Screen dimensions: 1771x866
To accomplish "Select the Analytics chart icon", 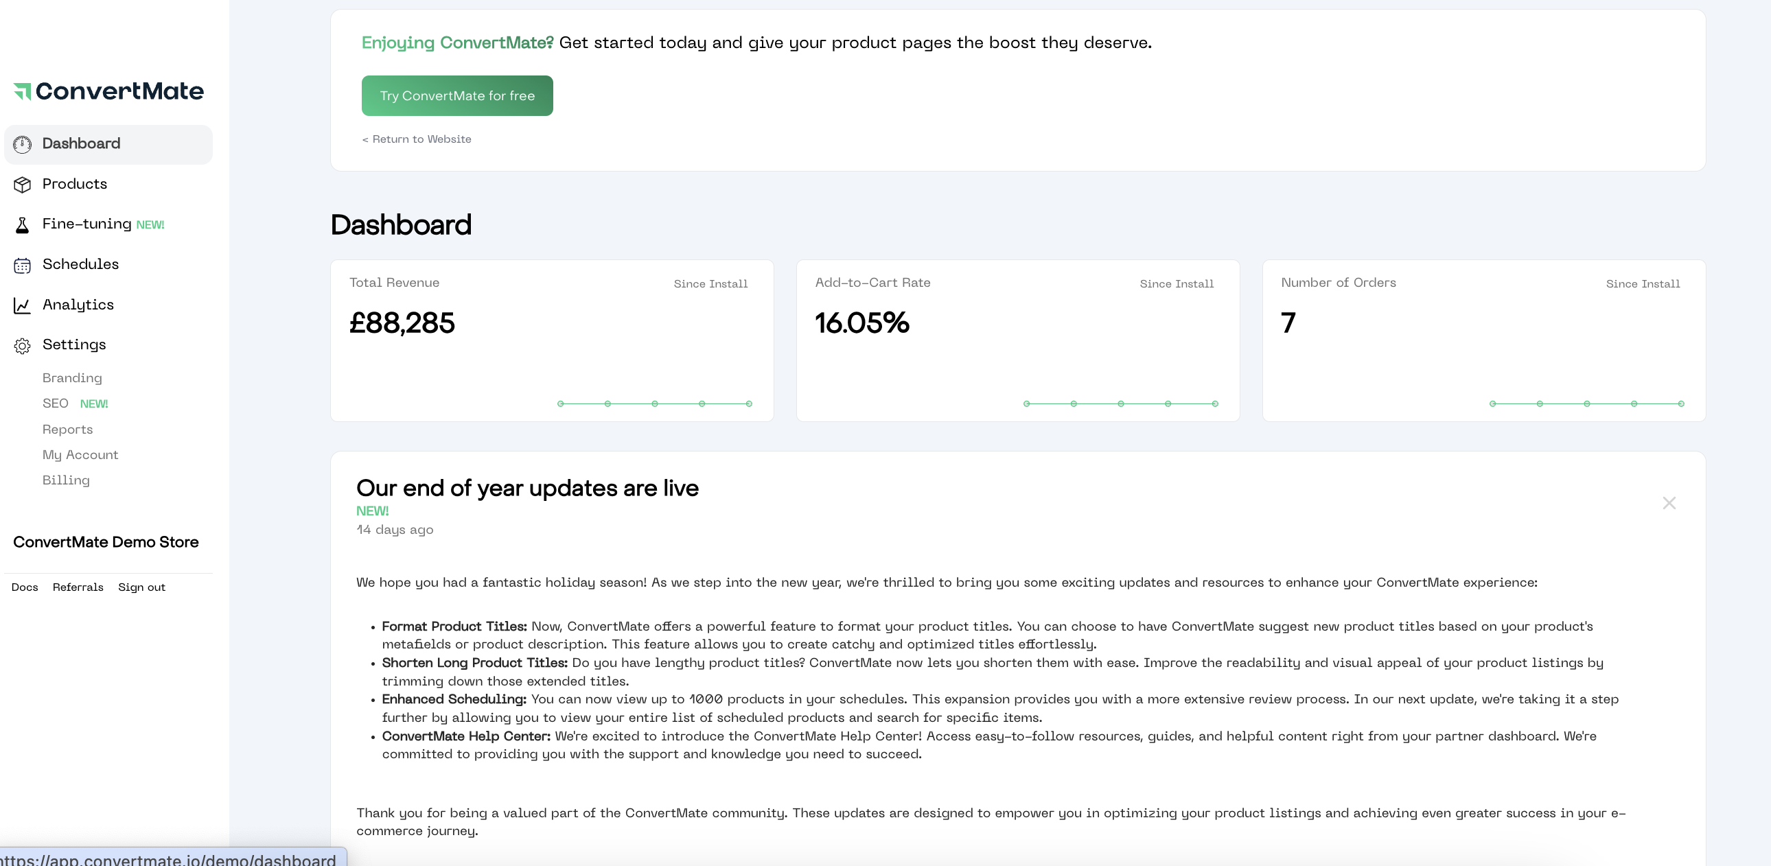I will tap(23, 306).
